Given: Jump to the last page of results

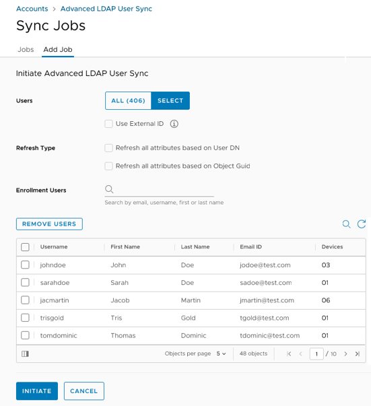Looking at the screenshot, I should (358, 353).
